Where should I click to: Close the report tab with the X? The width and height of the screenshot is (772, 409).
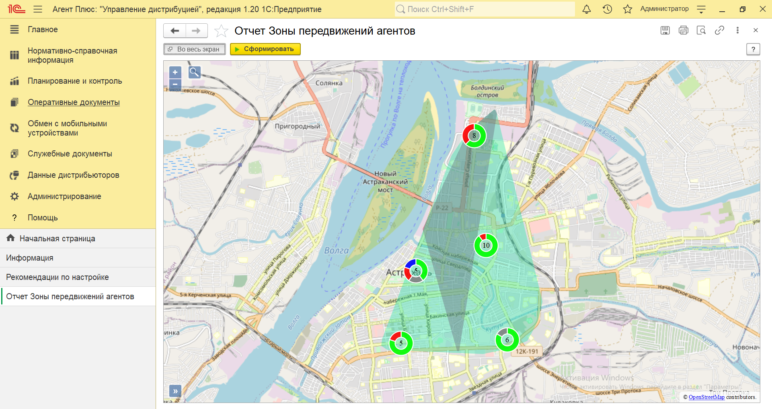click(756, 30)
